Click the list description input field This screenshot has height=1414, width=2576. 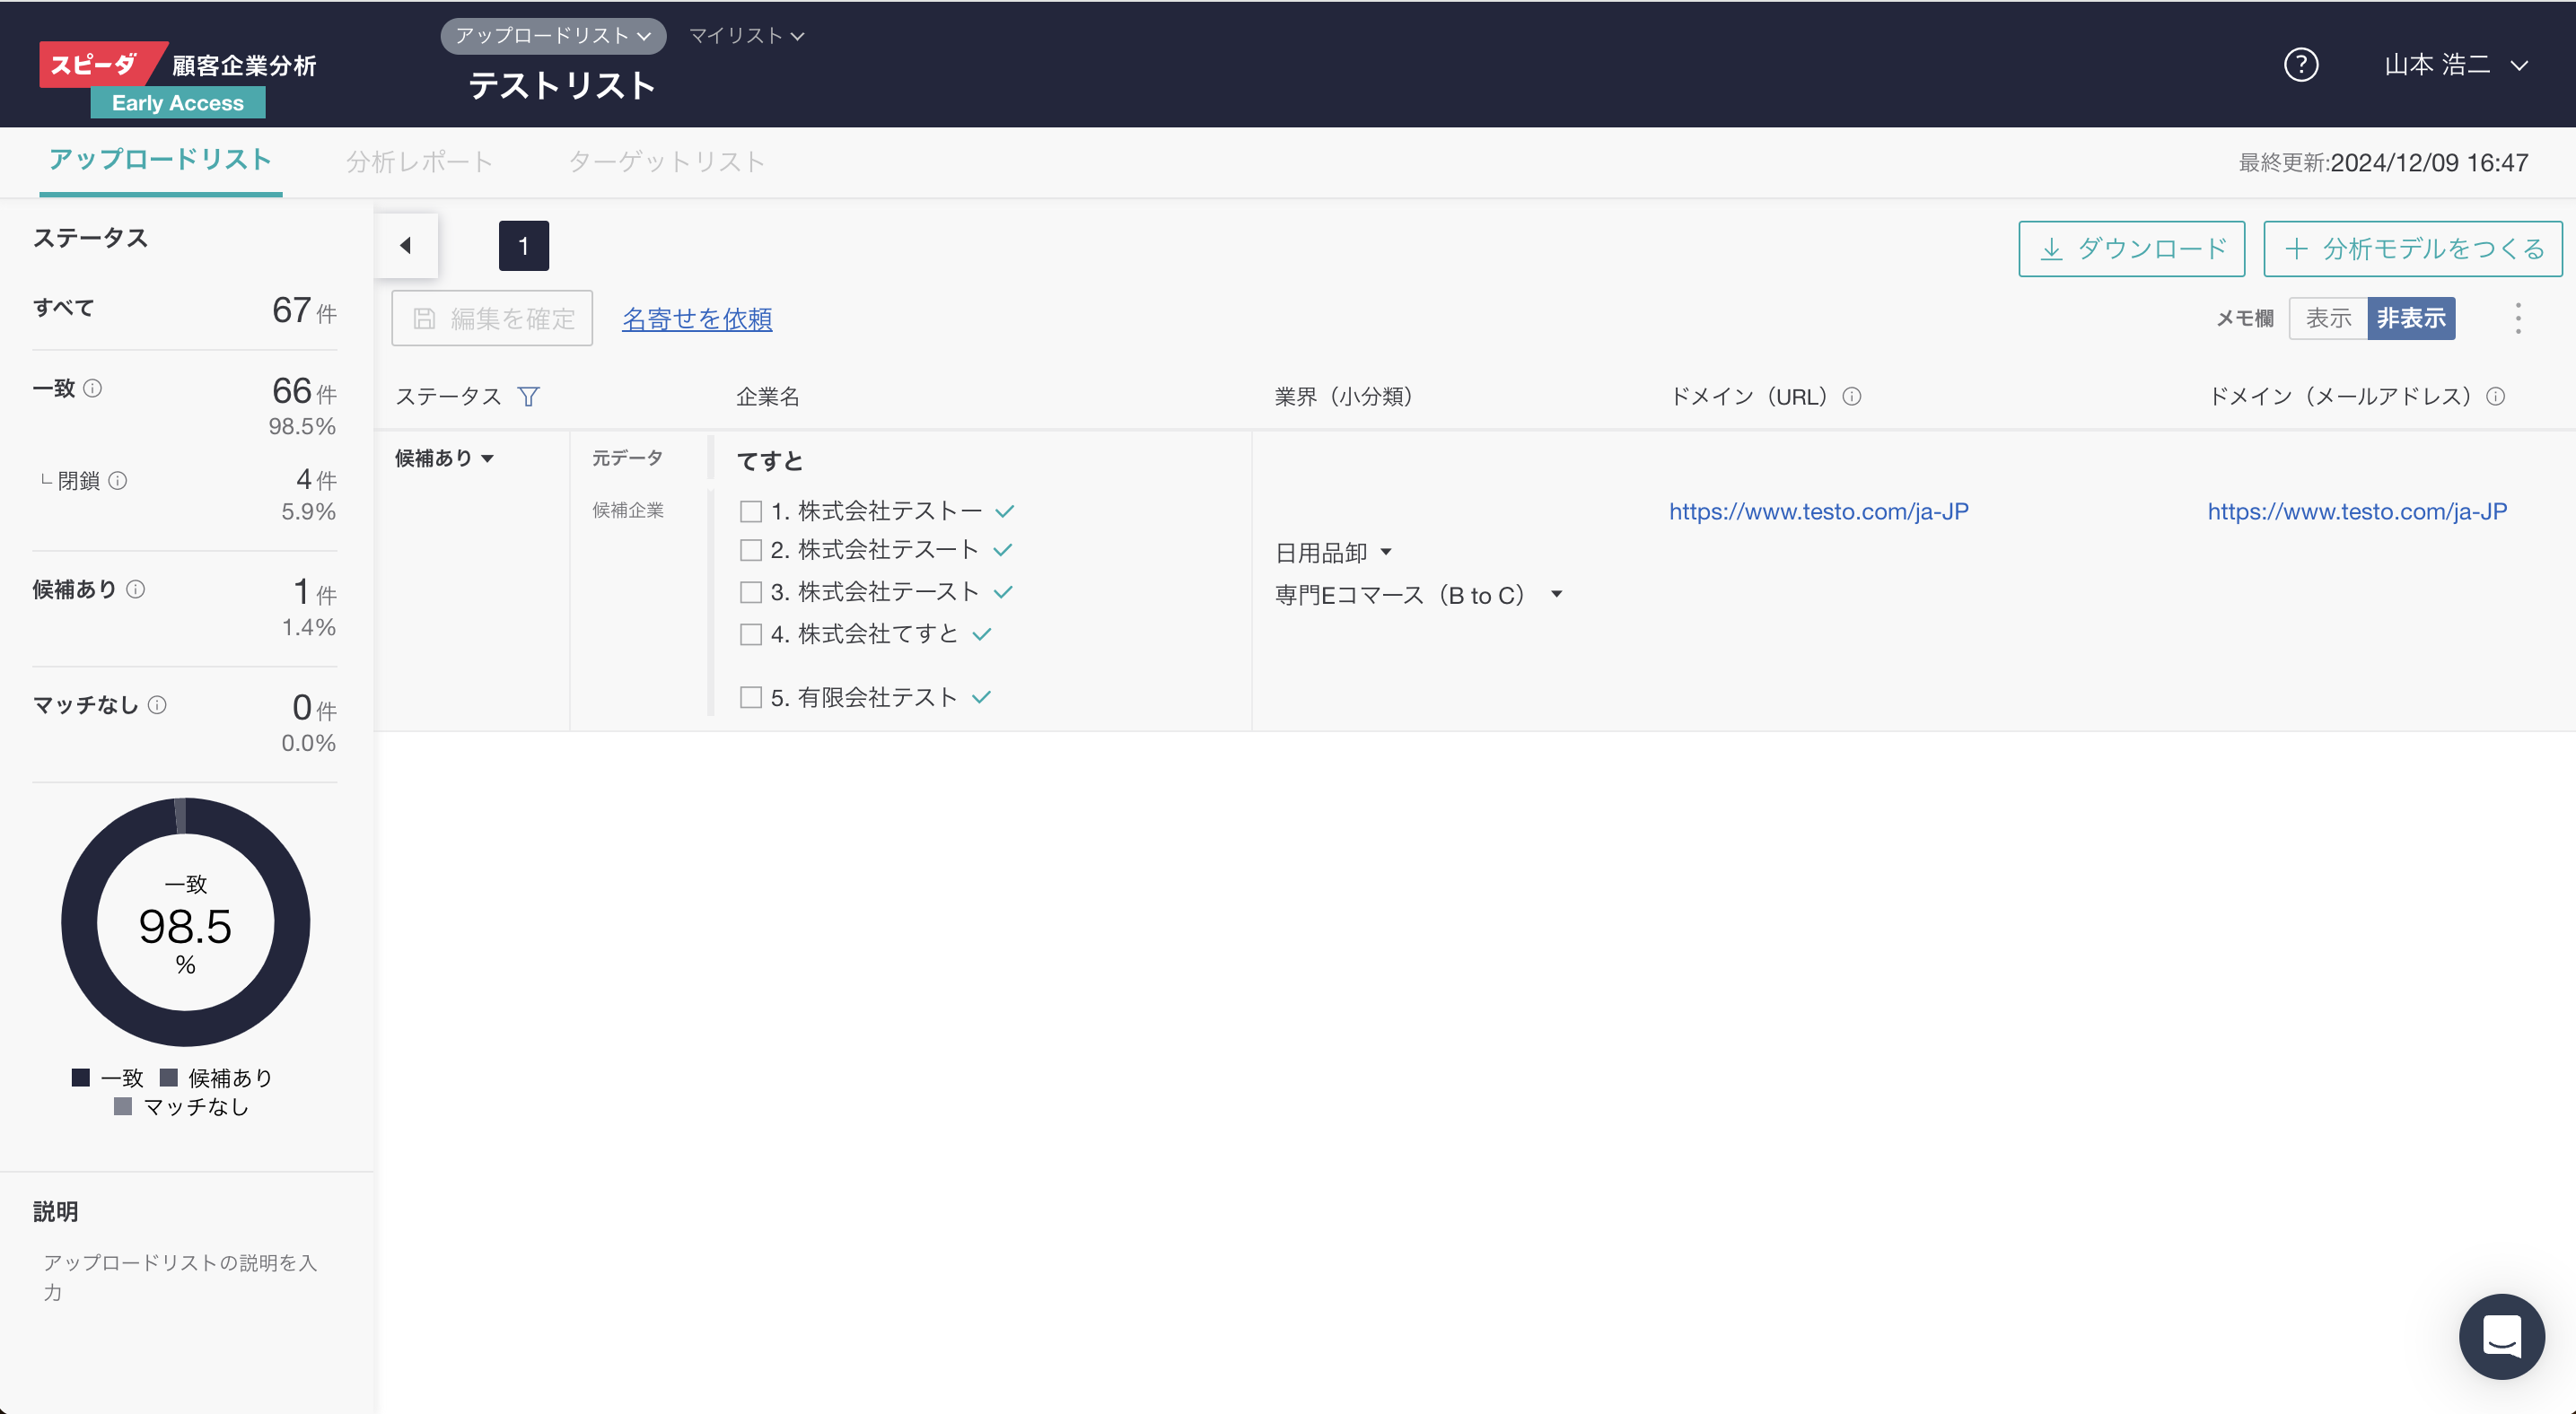click(x=180, y=1276)
